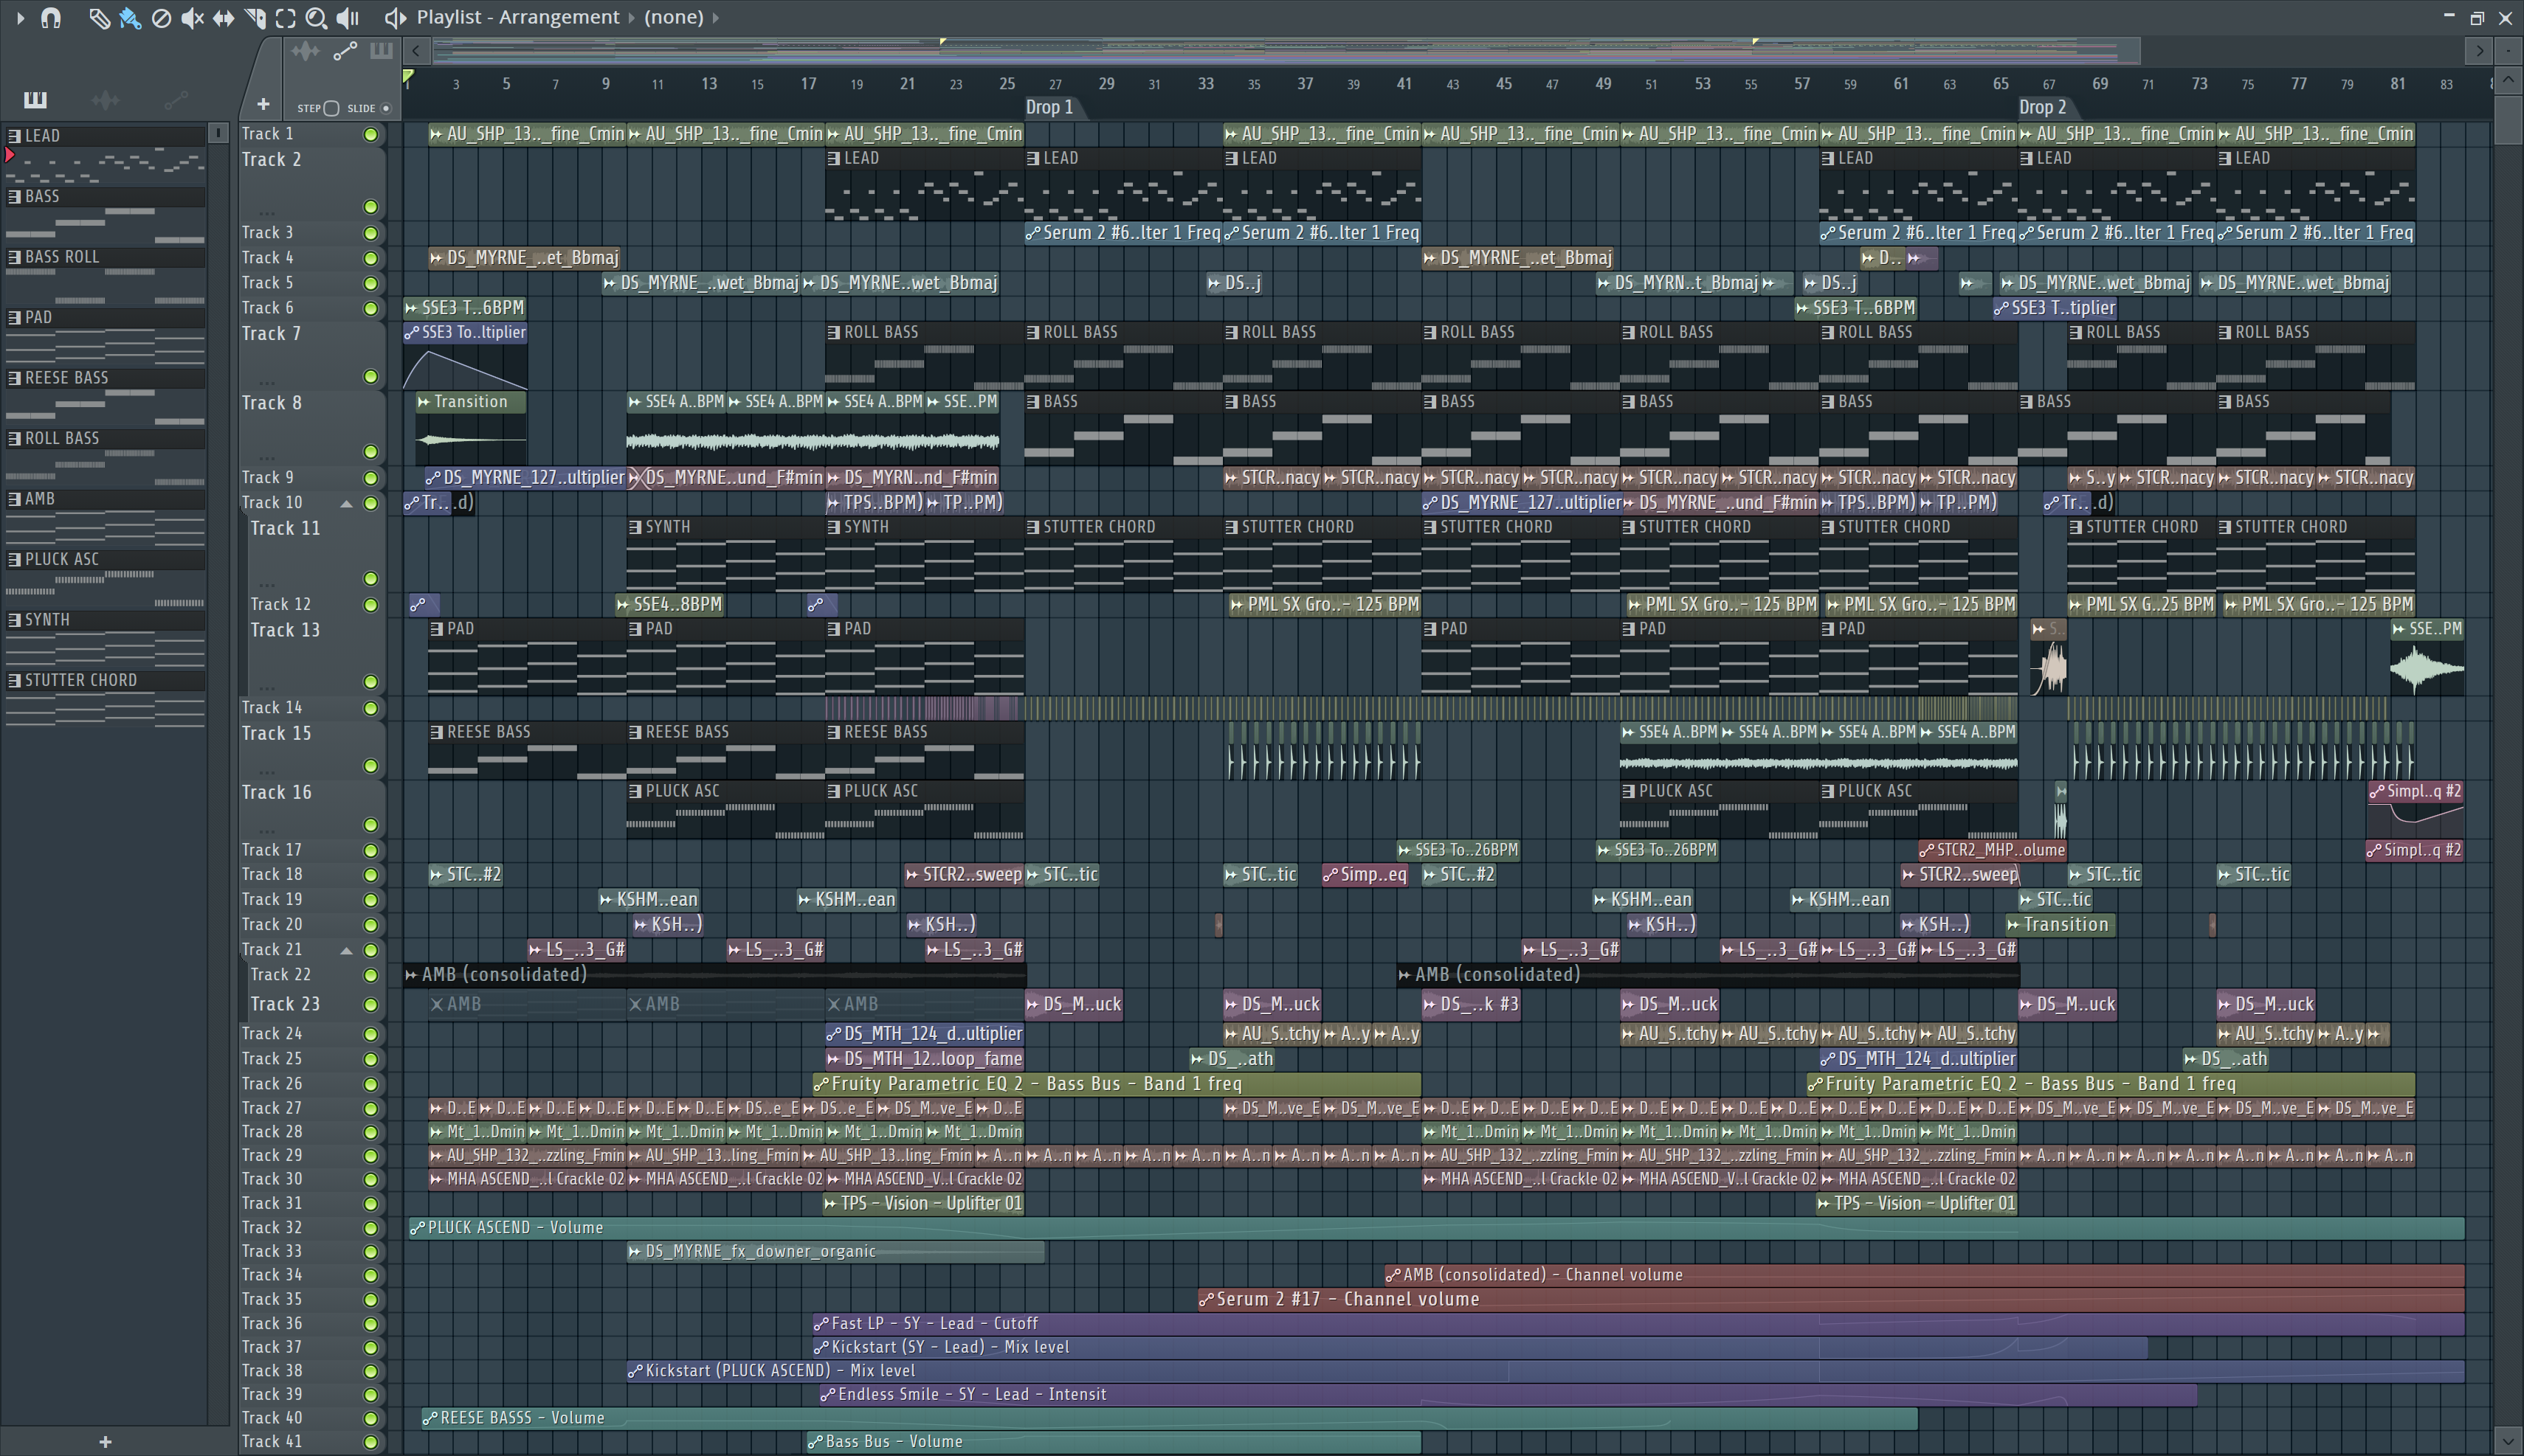Open the Playlist - Arrangement dropdown
The height and width of the screenshot is (1456, 2524).
point(518,17)
